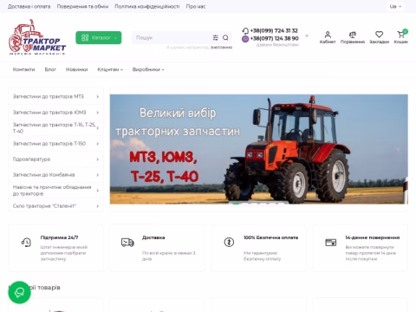Click the Трактор Маркет logo
This screenshot has height=312, width=416.
point(37,37)
